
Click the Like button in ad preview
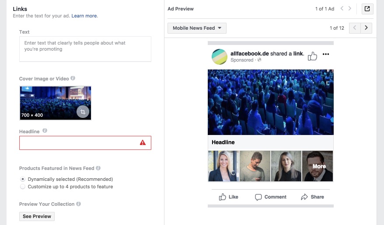(228, 197)
